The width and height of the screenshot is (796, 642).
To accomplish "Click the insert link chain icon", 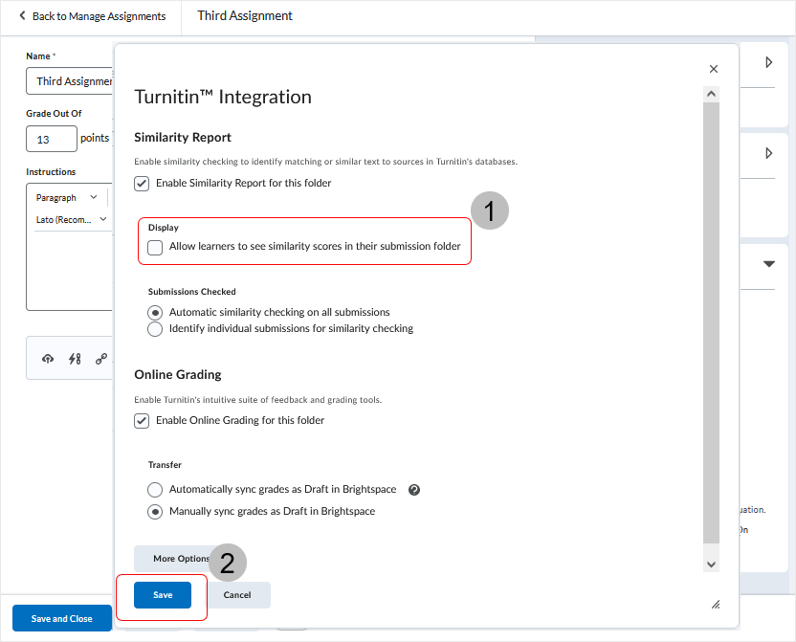I will [x=101, y=360].
